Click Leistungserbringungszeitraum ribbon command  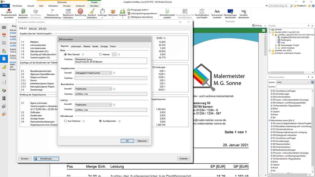tap(142, 13)
